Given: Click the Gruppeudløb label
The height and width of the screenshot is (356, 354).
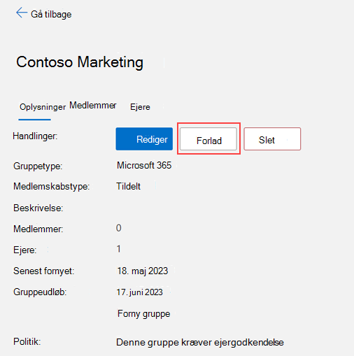Looking at the screenshot, I should pos(40,292).
